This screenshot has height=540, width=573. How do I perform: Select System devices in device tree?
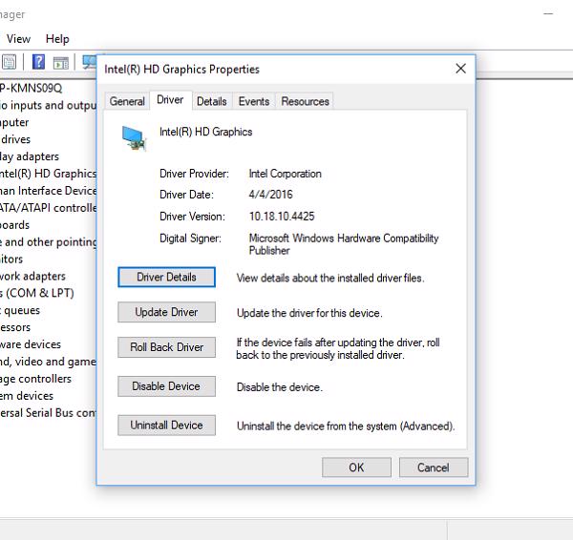point(27,396)
